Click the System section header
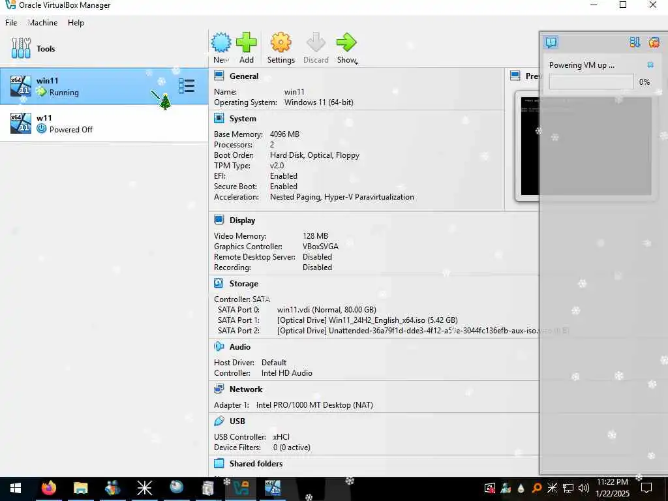The image size is (668, 501). pos(243,119)
